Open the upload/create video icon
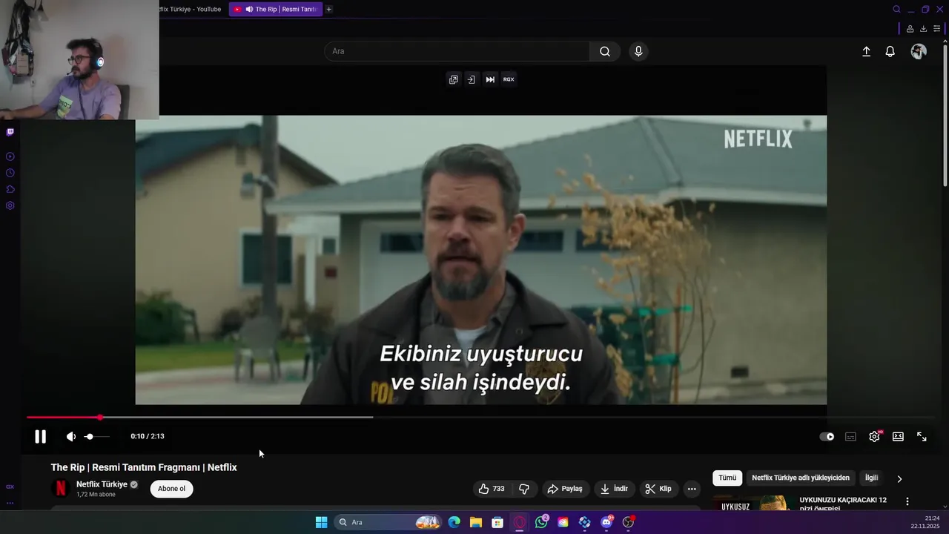This screenshot has width=949, height=534. point(866,51)
